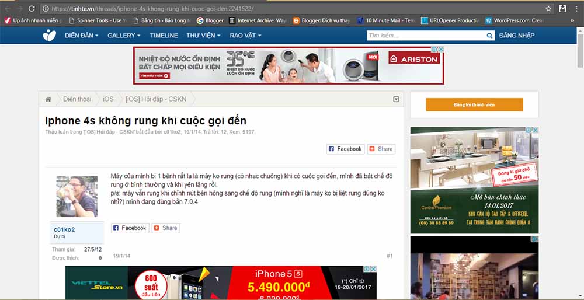This screenshot has height=300, width=584.
Task: Open 'Up ảnh nhanh miễn phí' bookmark
Action: pyautogui.click(x=34, y=20)
